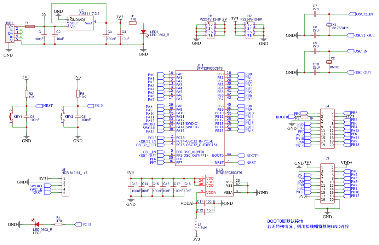
Task: Select the L1 4.7uH inductor symbol
Action: pos(196,224)
